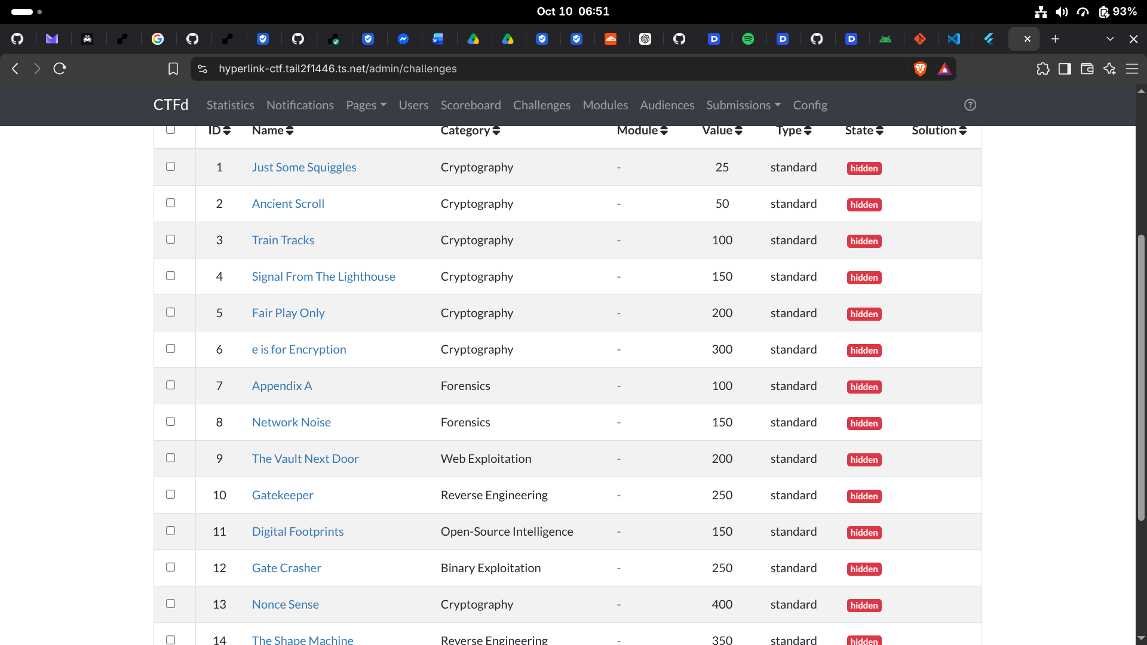Expand the Submissions dropdown menu
1147x645 pixels.
click(x=744, y=105)
